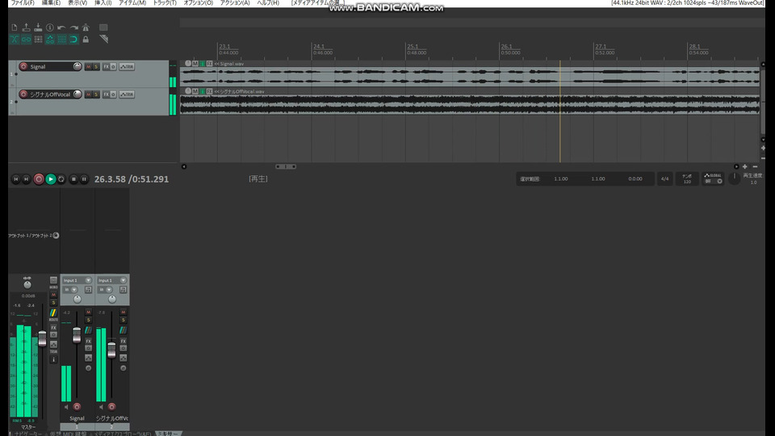Open FX for the シグナルOffVocal track
This screenshot has height=436, width=775.
(x=106, y=94)
